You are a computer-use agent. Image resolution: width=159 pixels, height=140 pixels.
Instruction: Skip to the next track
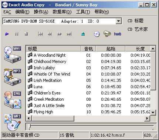69,34
